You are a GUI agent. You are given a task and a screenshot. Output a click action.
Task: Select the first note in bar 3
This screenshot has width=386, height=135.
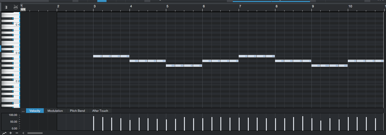point(98,56)
